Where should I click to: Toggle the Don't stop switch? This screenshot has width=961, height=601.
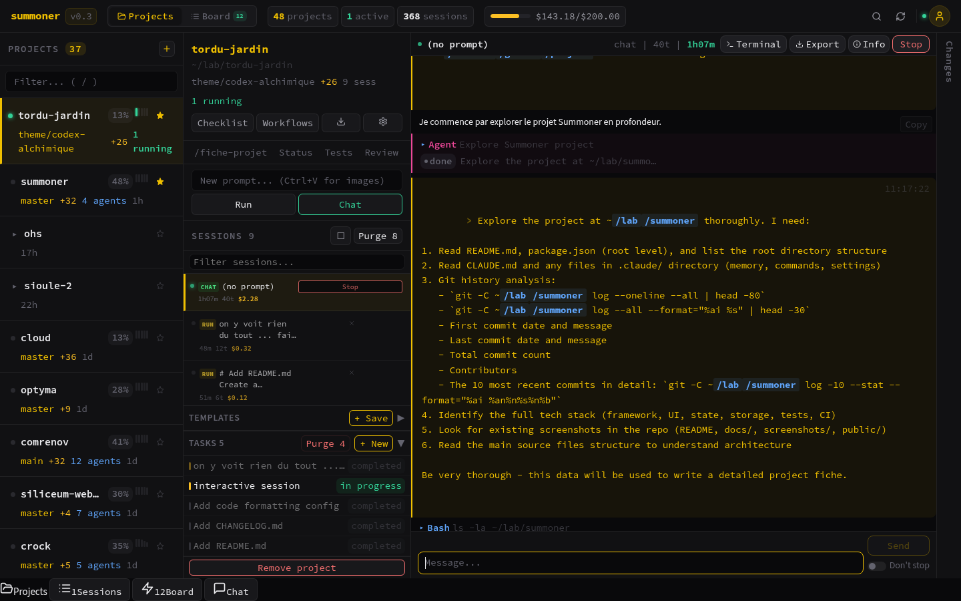pyautogui.click(x=876, y=566)
